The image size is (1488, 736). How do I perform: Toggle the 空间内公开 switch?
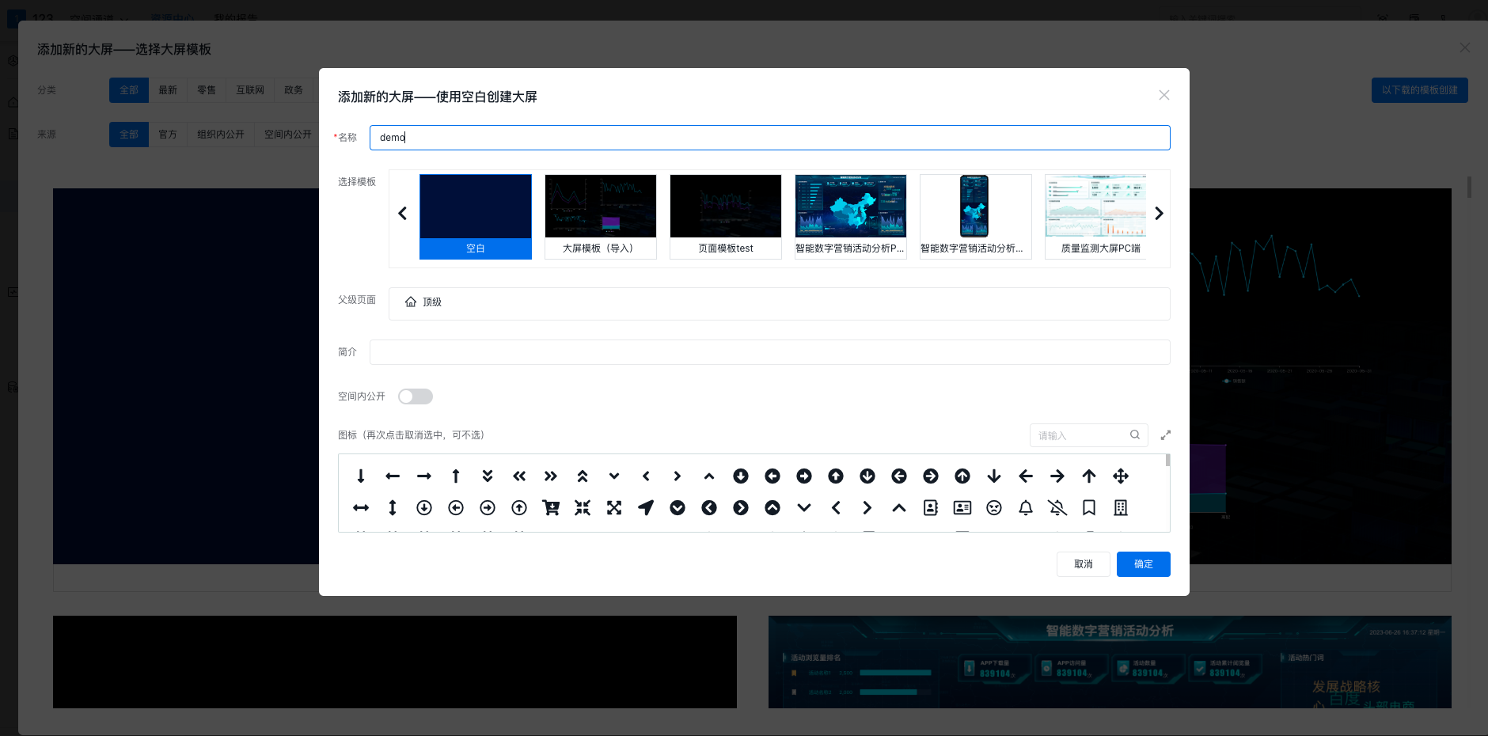(x=416, y=396)
